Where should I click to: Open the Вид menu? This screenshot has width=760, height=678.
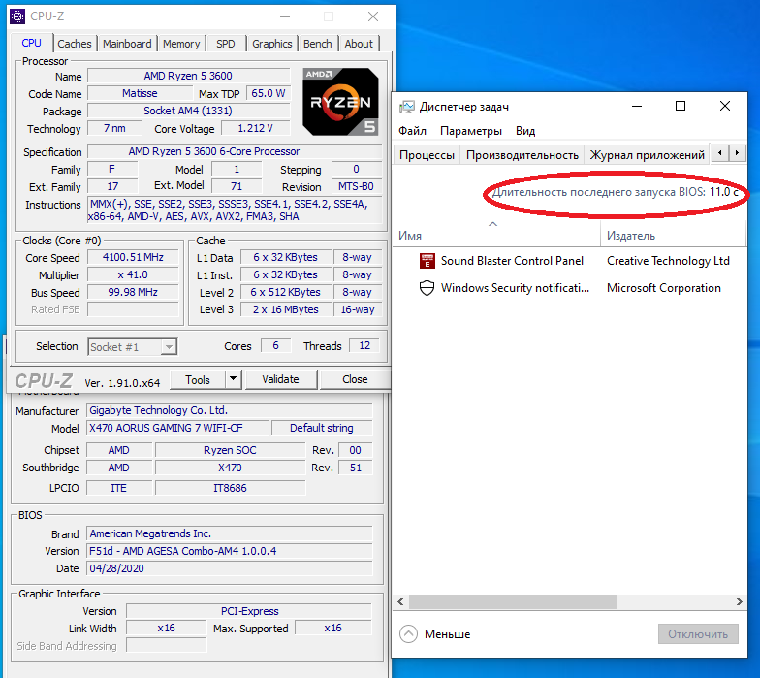click(525, 131)
